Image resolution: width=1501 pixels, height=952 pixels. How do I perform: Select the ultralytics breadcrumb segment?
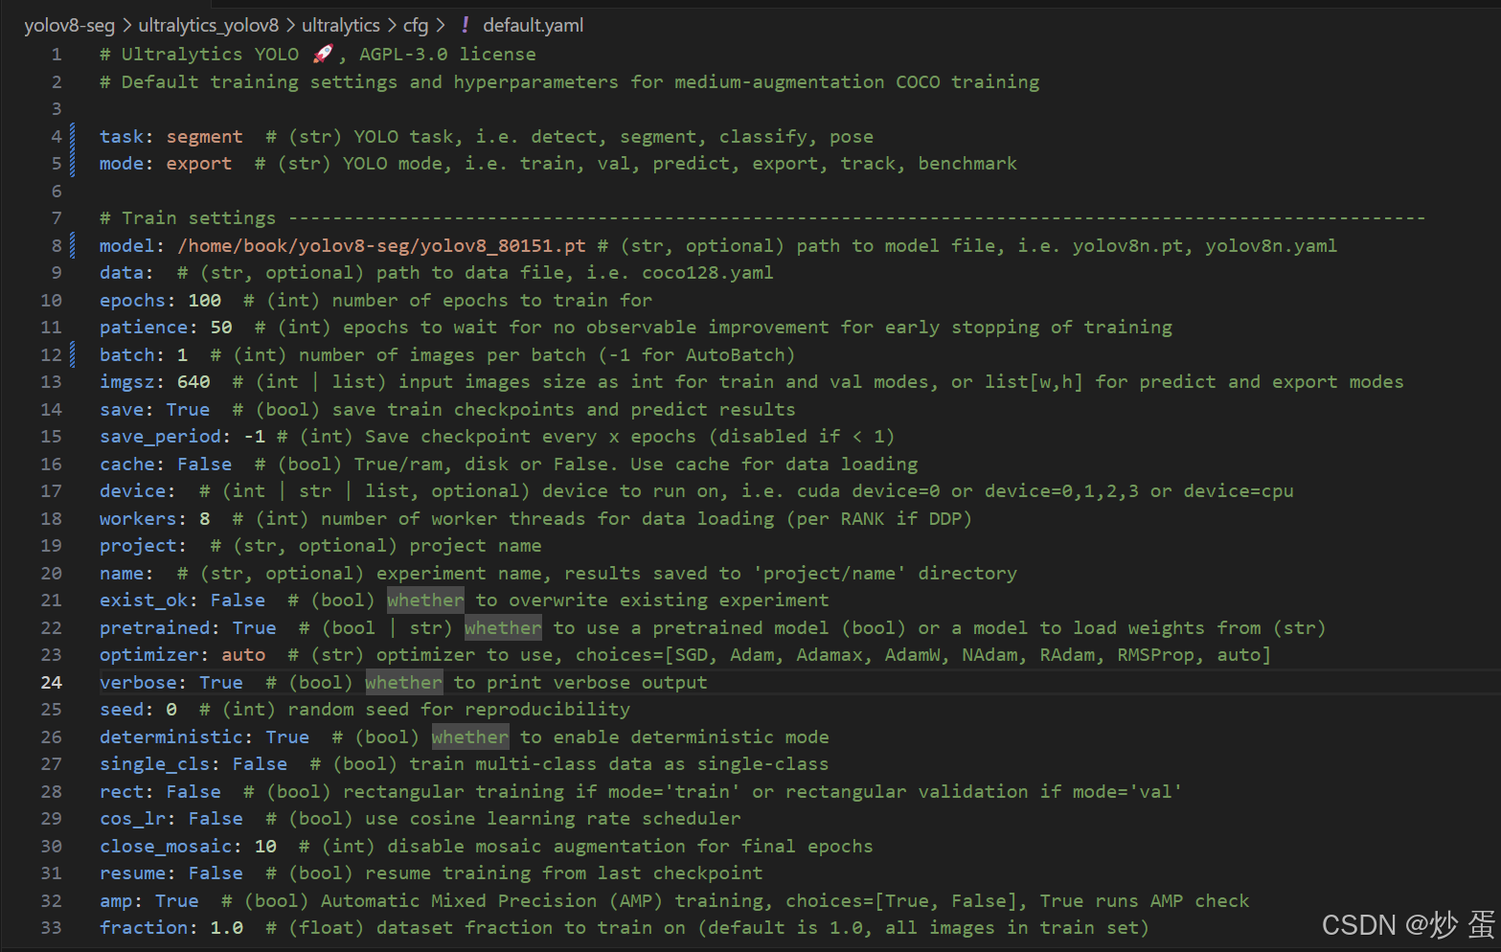click(x=341, y=26)
